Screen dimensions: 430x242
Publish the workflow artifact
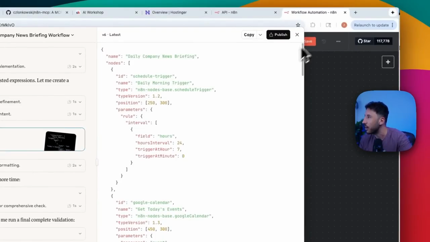(x=278, y=35)
